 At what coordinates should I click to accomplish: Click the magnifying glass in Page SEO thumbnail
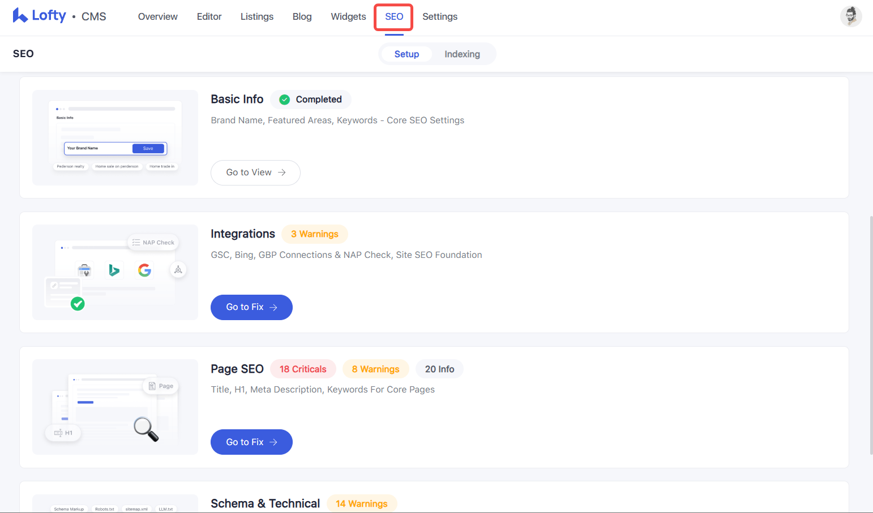tap(146, 429)
